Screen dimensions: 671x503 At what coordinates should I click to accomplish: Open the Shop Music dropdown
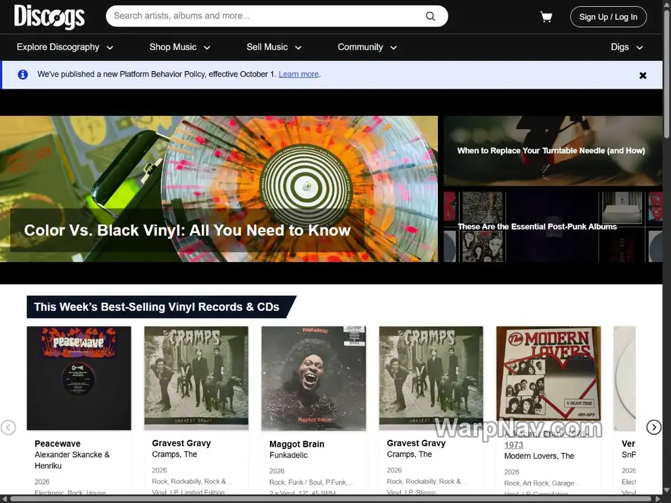click(179, 47)
